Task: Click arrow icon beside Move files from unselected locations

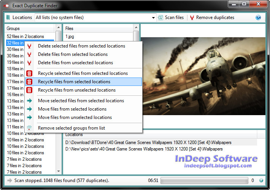Action: [29, 117]
